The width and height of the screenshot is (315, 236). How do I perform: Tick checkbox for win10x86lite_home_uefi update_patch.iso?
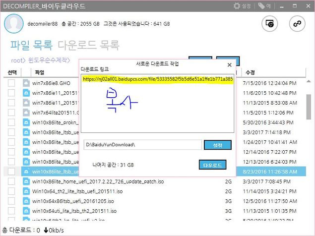(11, 181)
